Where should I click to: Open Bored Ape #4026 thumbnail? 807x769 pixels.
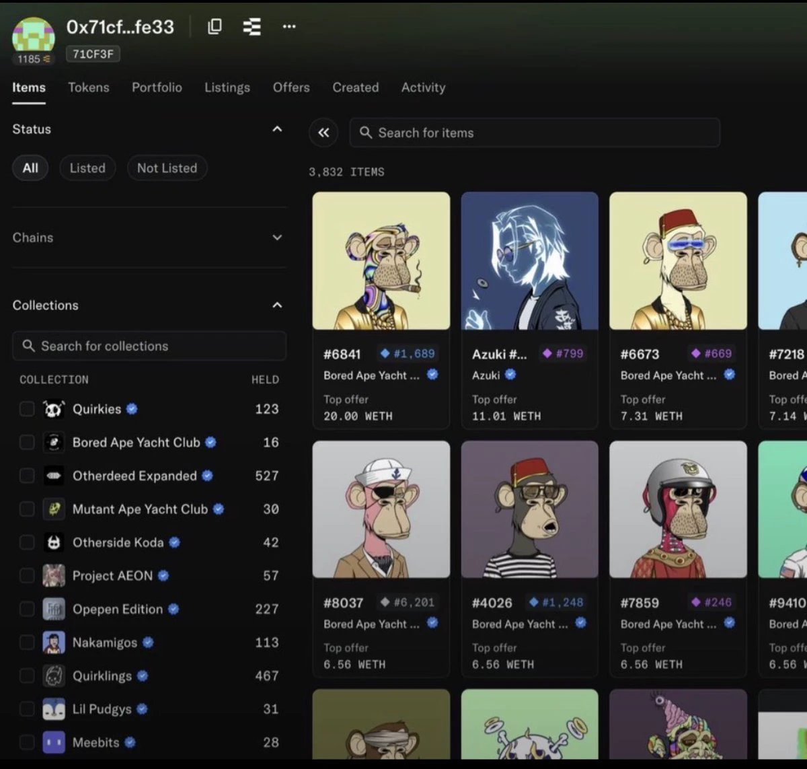530,509
